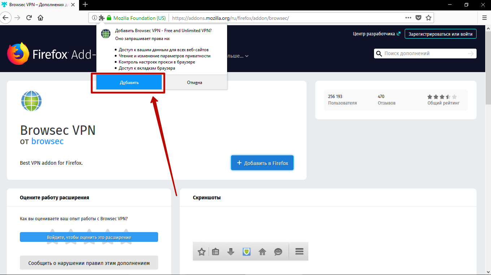Image resolution: width=491 pixels, height=275 pixels.
Task: Click the green padlock security icon
Action: point(109,18)
